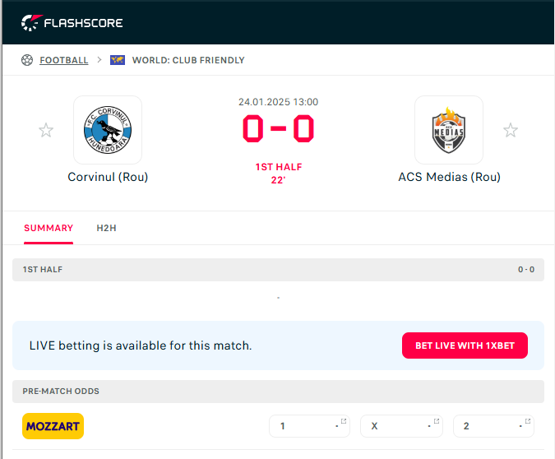Click the Mozzart bookmaker logo
This screenshot has height=459, width=555.
coord(53,426)
